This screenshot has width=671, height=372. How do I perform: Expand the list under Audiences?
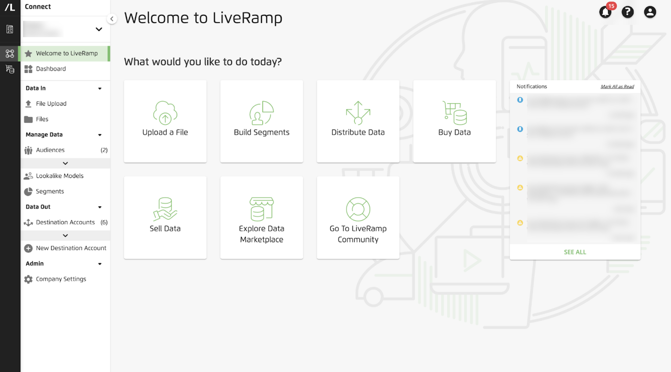click(x=65, y=163)
